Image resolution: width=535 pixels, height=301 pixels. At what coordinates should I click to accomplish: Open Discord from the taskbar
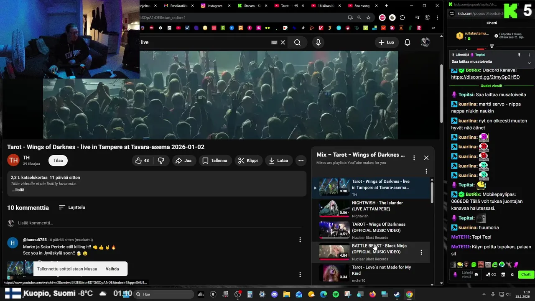275,294
